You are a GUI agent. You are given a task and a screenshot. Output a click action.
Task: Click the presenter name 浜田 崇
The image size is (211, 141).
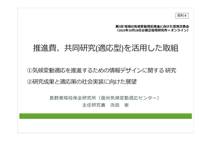119,105
